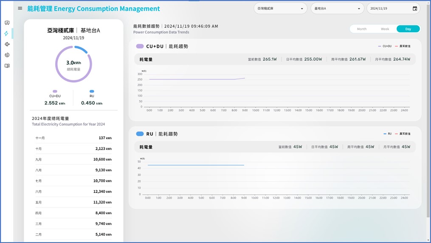Switch to the Month view tab

362,29
